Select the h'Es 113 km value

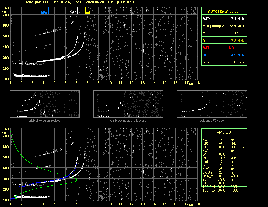236,62
